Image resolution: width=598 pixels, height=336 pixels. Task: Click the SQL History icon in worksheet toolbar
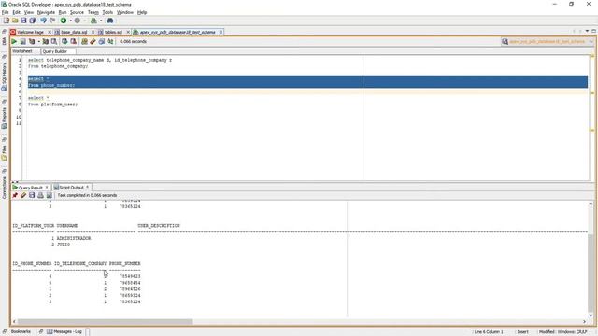(102, 41)
